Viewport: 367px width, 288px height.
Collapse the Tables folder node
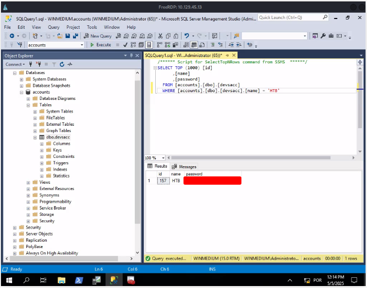coord(28,105)
